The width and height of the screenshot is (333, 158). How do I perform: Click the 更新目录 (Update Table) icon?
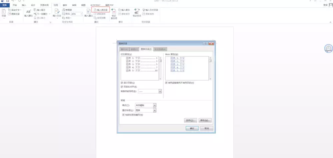[x=9, y=14]
